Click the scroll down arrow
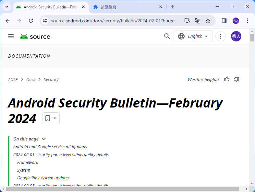The width and height of the screenshot is (255, 192). point(252,183)
